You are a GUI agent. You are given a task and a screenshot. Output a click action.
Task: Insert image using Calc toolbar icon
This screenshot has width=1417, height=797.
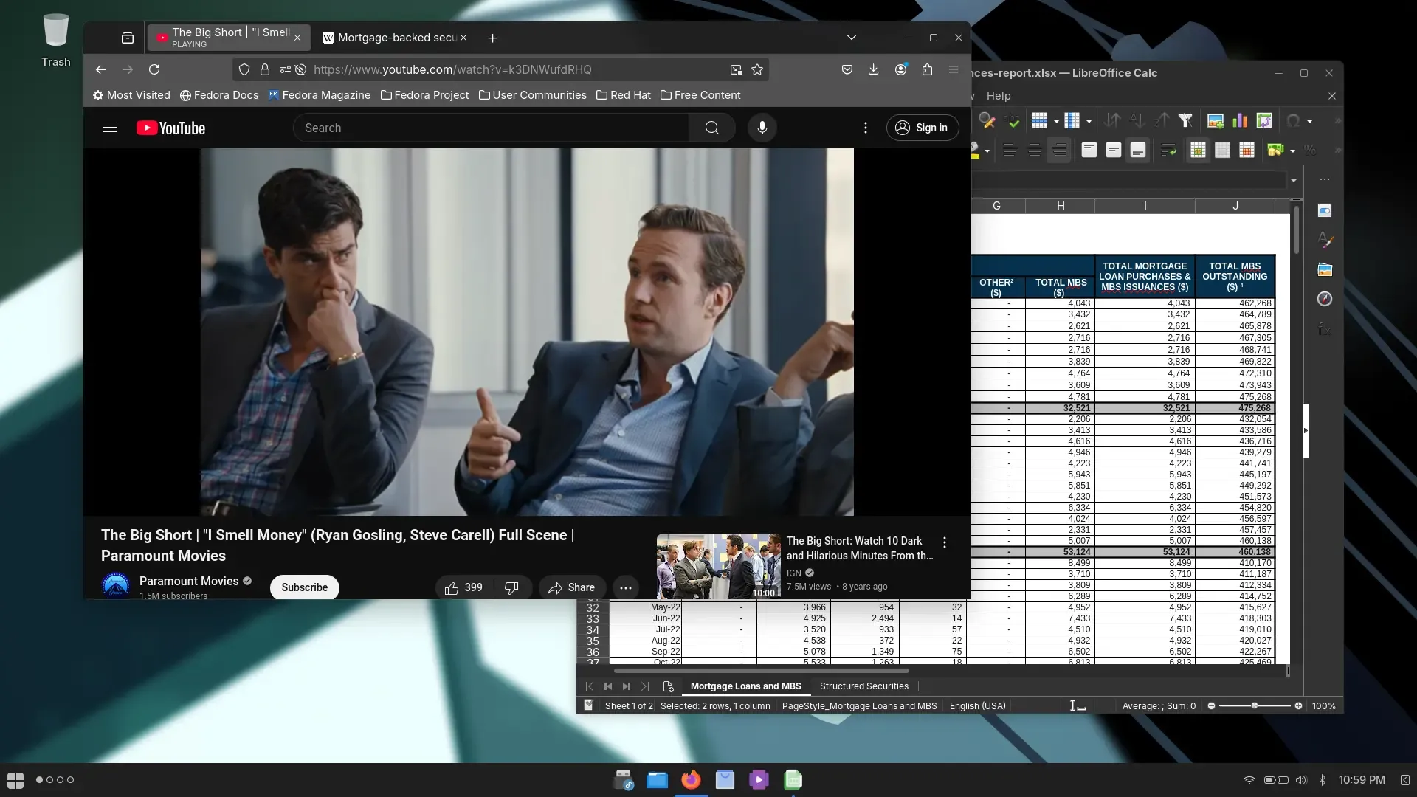1215,120
